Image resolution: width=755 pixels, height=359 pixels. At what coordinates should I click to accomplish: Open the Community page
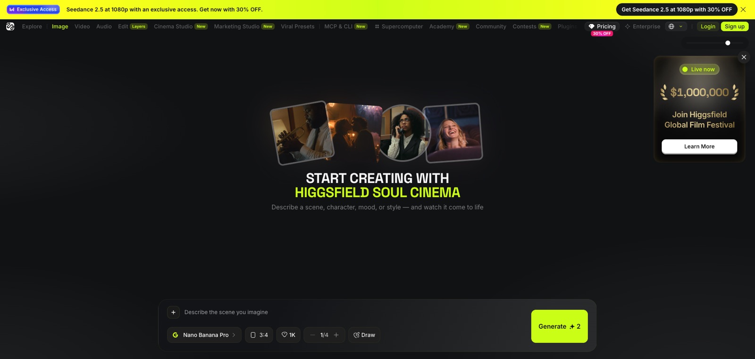tap(491, 26)
